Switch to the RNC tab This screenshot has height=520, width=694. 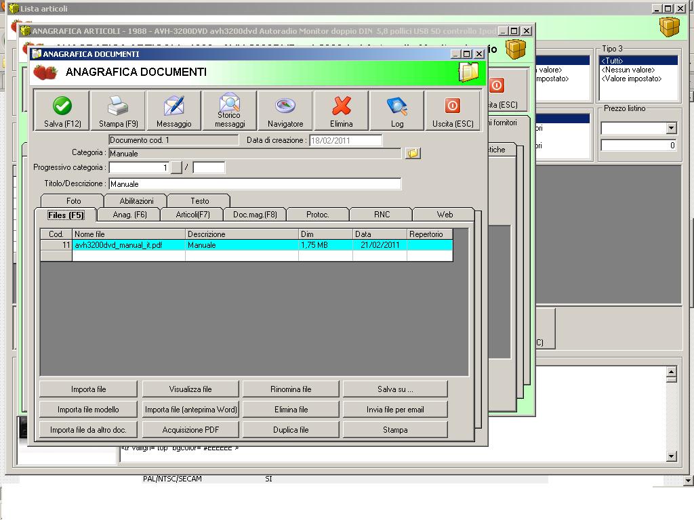[382, 215]
